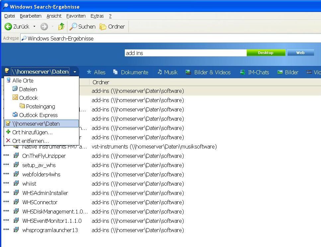This screenshot has height=247, width=321.
Task: Click the whiist installer icon
Action: (16, 183)
